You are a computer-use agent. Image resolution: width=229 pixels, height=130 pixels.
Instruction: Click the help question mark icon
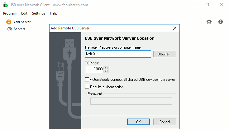click(221, 22)
